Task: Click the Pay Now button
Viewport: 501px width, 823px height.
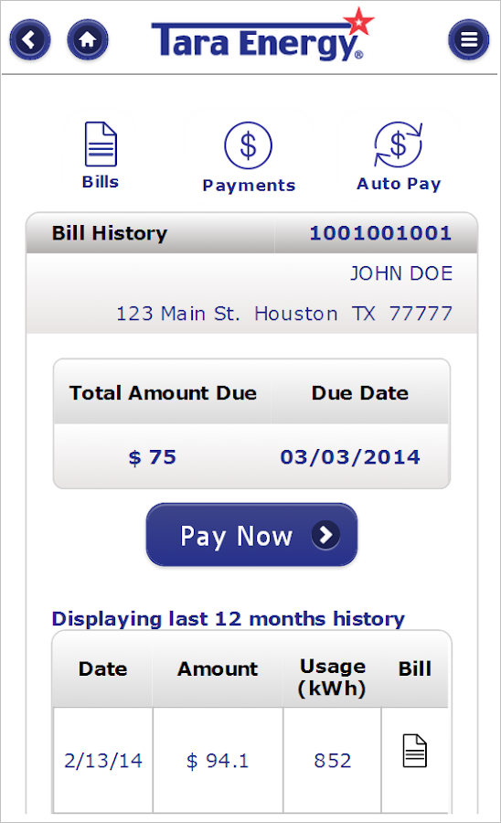Action: [251, 535]
